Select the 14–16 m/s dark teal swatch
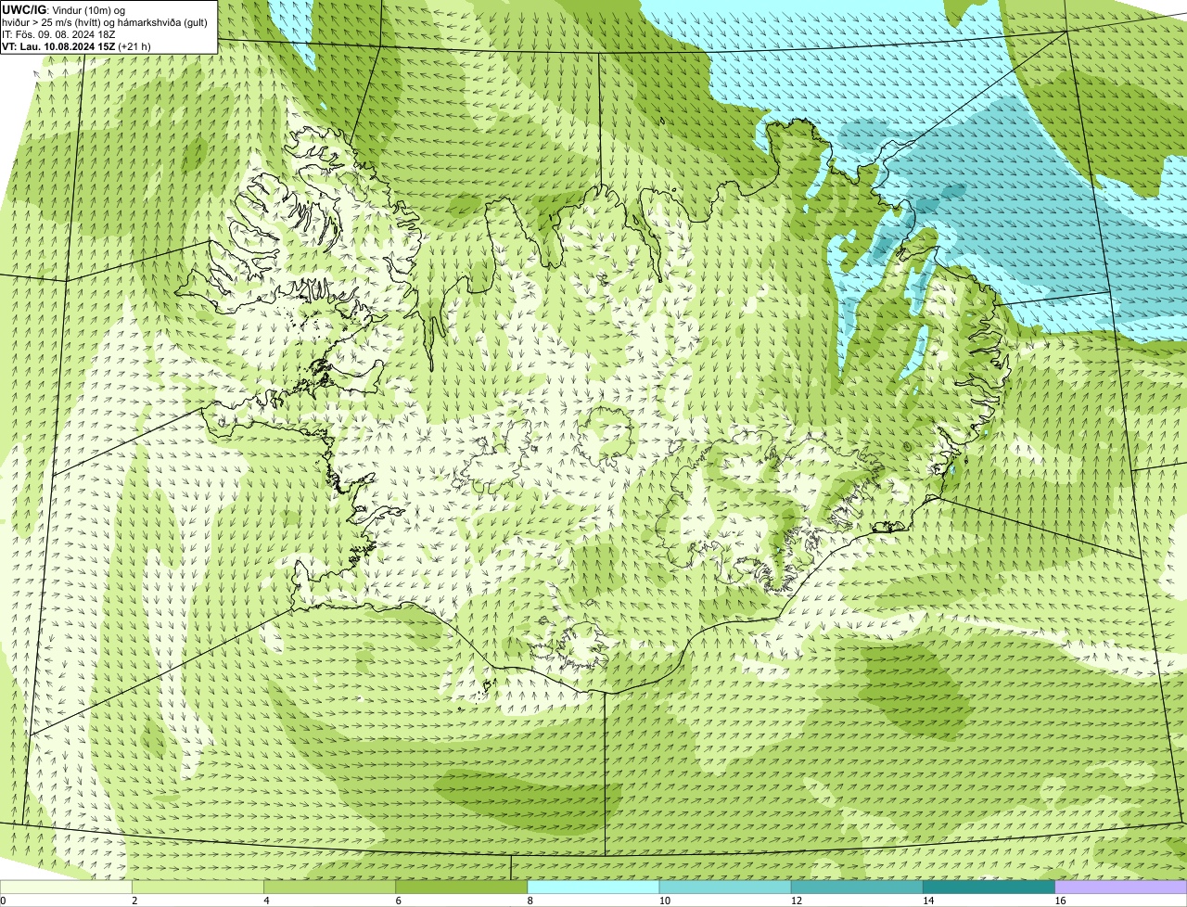Screen dimensions: 1187x907 (x=989, y=887)
